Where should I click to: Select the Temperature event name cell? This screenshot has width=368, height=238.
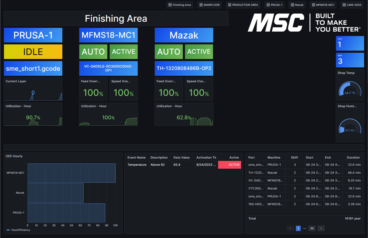(x=137, y=165)
